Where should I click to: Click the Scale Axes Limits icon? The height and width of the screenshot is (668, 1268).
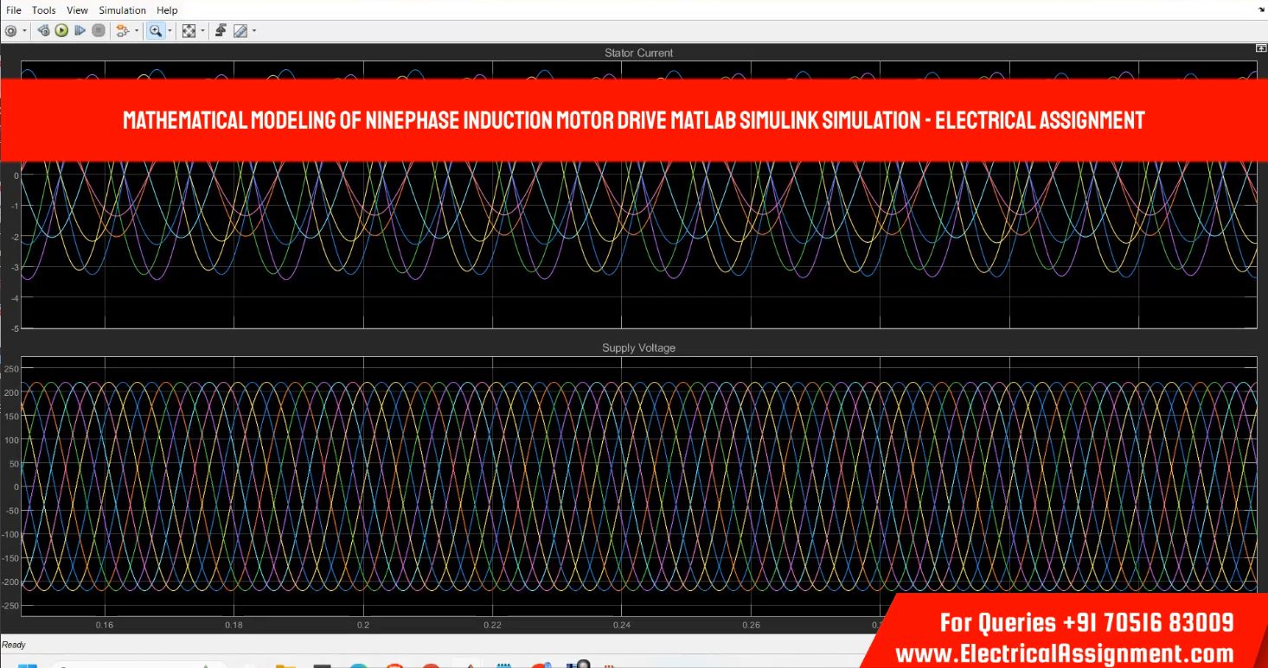coord(189,31)
